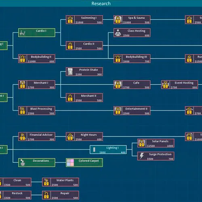The height and width of the screenshot is (202, 202).
Task: Open the Event Hosting research node
Action: [x=180, y=84]
